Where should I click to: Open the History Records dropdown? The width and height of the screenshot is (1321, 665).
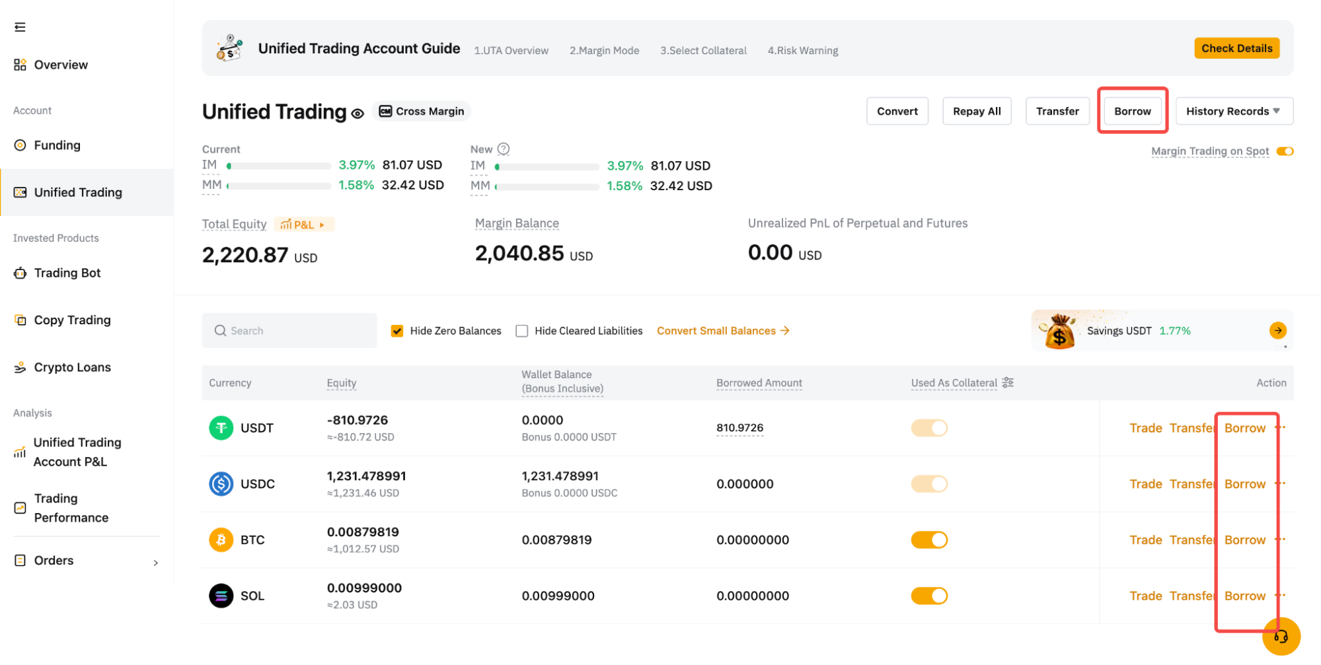click(x=1233, y=111)
